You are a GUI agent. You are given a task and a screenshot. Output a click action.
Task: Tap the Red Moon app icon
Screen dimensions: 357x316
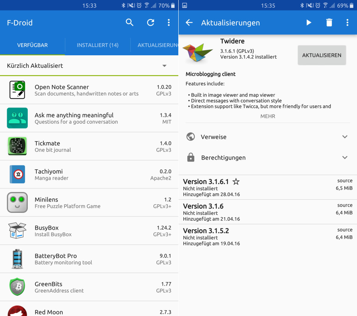[x=17, y=311]
